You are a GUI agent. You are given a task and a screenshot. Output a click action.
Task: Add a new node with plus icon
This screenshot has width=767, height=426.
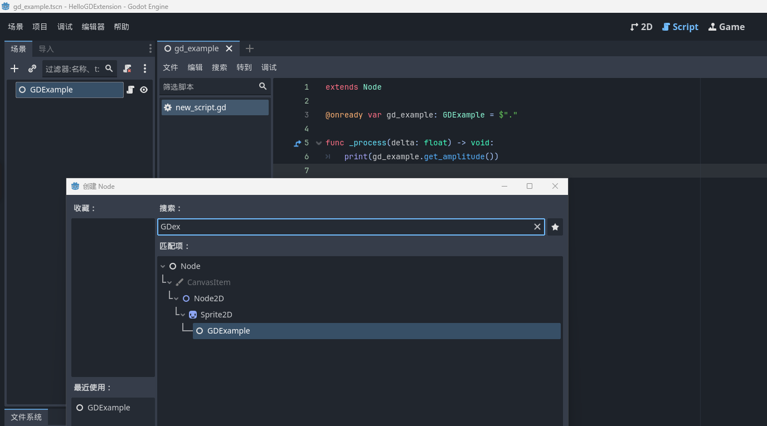coord(15,68)
